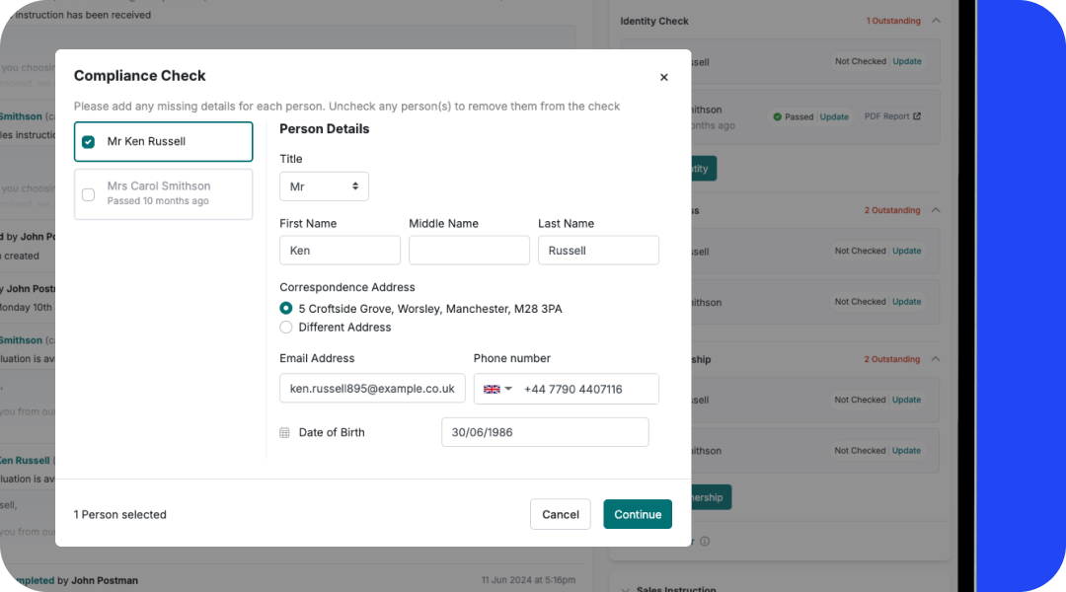Click the Email Address input field
Image resolution: width=1066 pixels, height=592 pixels.
coord(372,388)
